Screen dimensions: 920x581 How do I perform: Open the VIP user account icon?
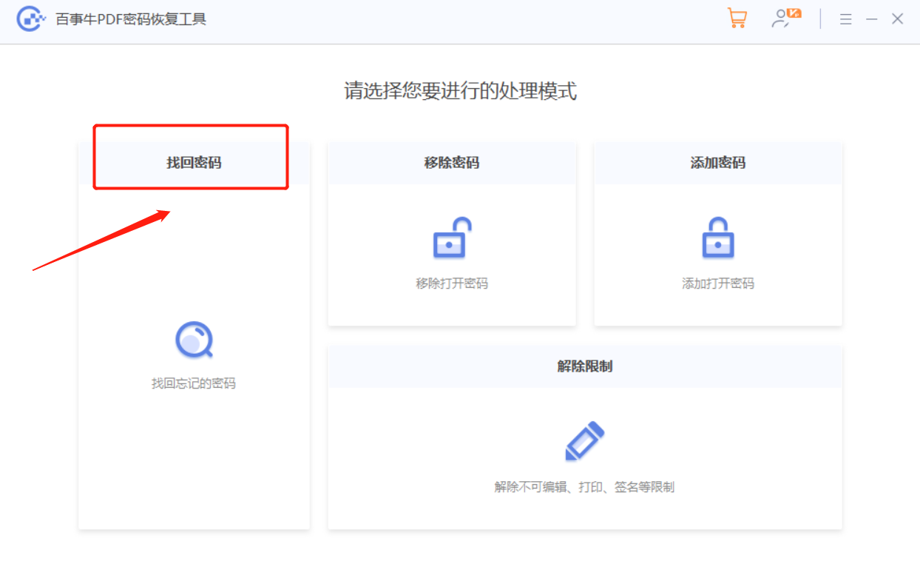coord(786,19)
